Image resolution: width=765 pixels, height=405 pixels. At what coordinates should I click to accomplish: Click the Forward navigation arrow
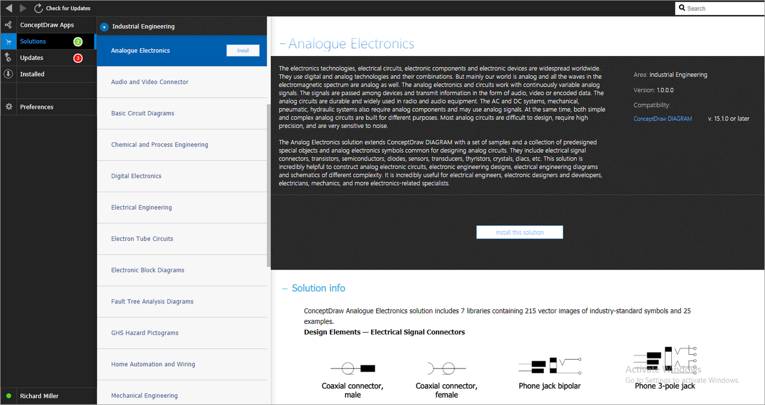[23, 8]
